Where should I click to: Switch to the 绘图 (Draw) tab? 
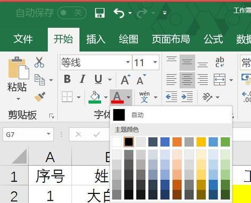[128, 39]
